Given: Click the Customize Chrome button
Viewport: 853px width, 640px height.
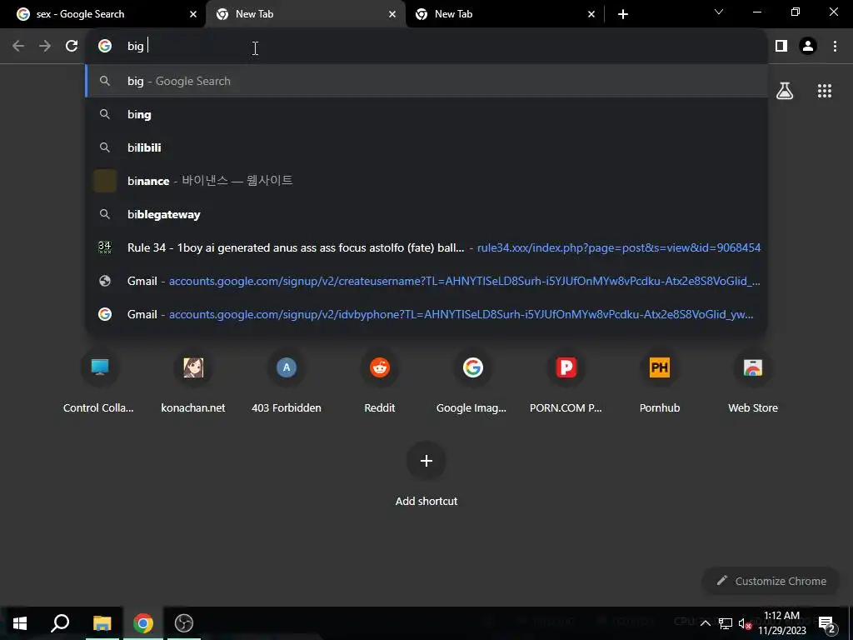Looking at the screenshot, I should 772,581.
